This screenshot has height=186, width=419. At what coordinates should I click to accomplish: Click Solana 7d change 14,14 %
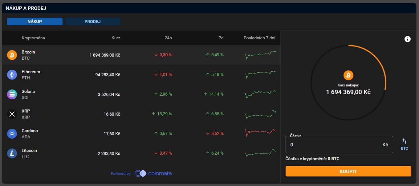click(214, 94)
